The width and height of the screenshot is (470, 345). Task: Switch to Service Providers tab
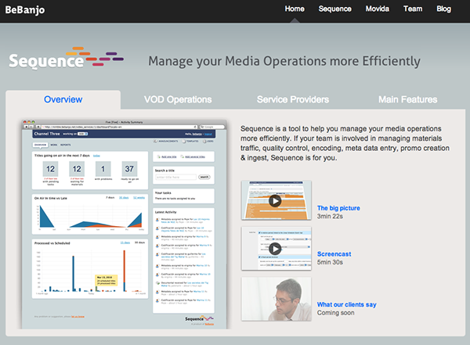[x=293, y=99]
